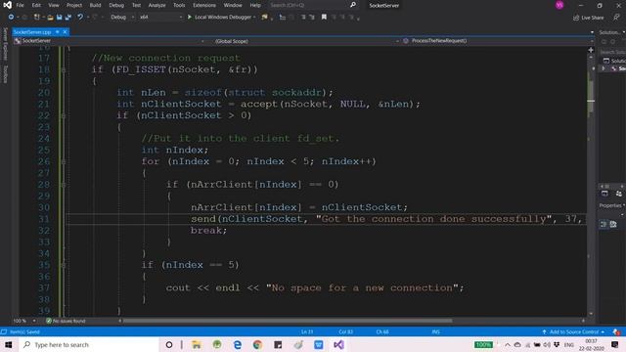
Task: Click the New Project toolbar icon
Action: (37, 18)
